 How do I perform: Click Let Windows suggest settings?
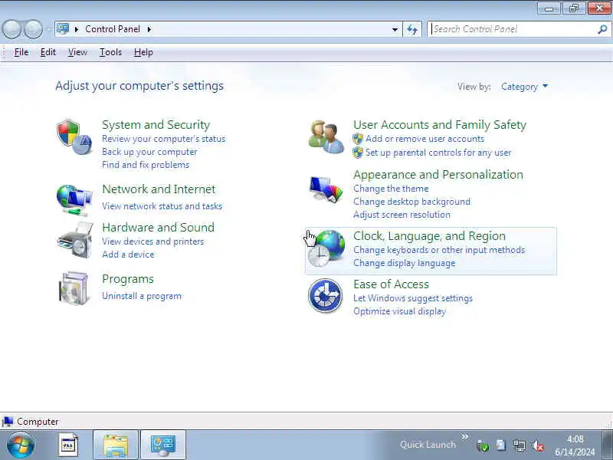pyautogui.click(x=413, y=298)
